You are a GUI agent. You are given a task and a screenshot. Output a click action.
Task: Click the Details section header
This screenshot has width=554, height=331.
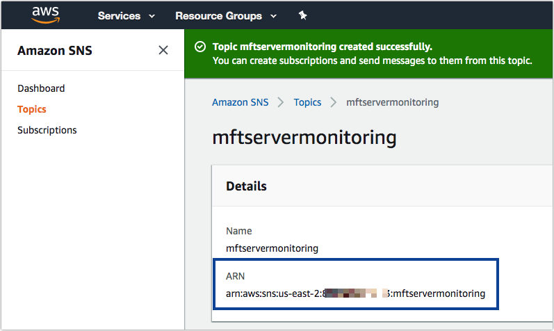click(x=246, y=186)
